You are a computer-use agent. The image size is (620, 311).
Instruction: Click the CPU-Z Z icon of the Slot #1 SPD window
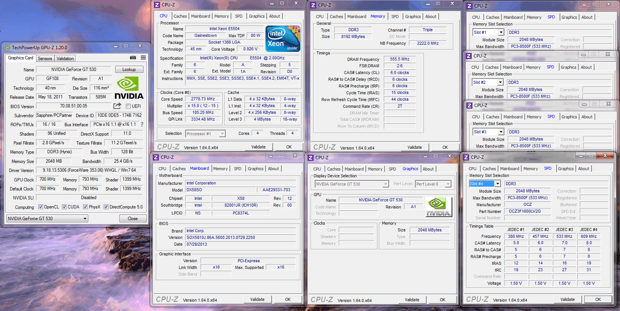point(469,6)
